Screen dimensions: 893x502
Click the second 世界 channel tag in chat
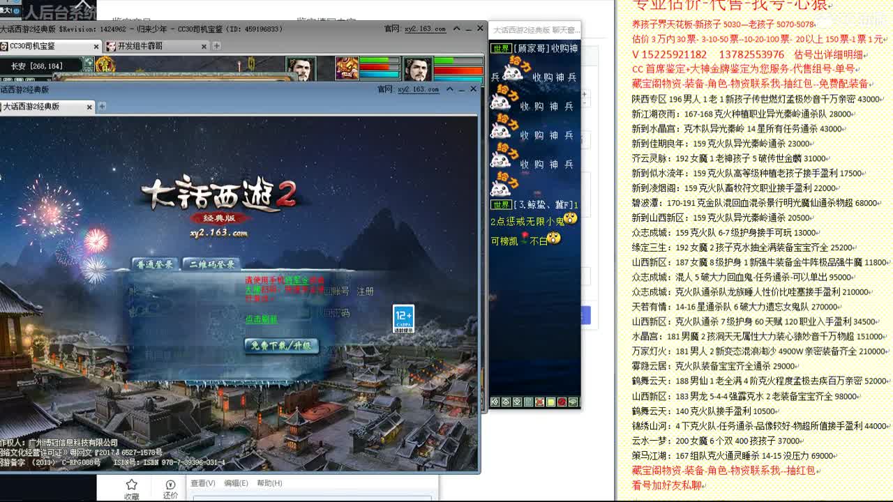[x=501, y=205]
